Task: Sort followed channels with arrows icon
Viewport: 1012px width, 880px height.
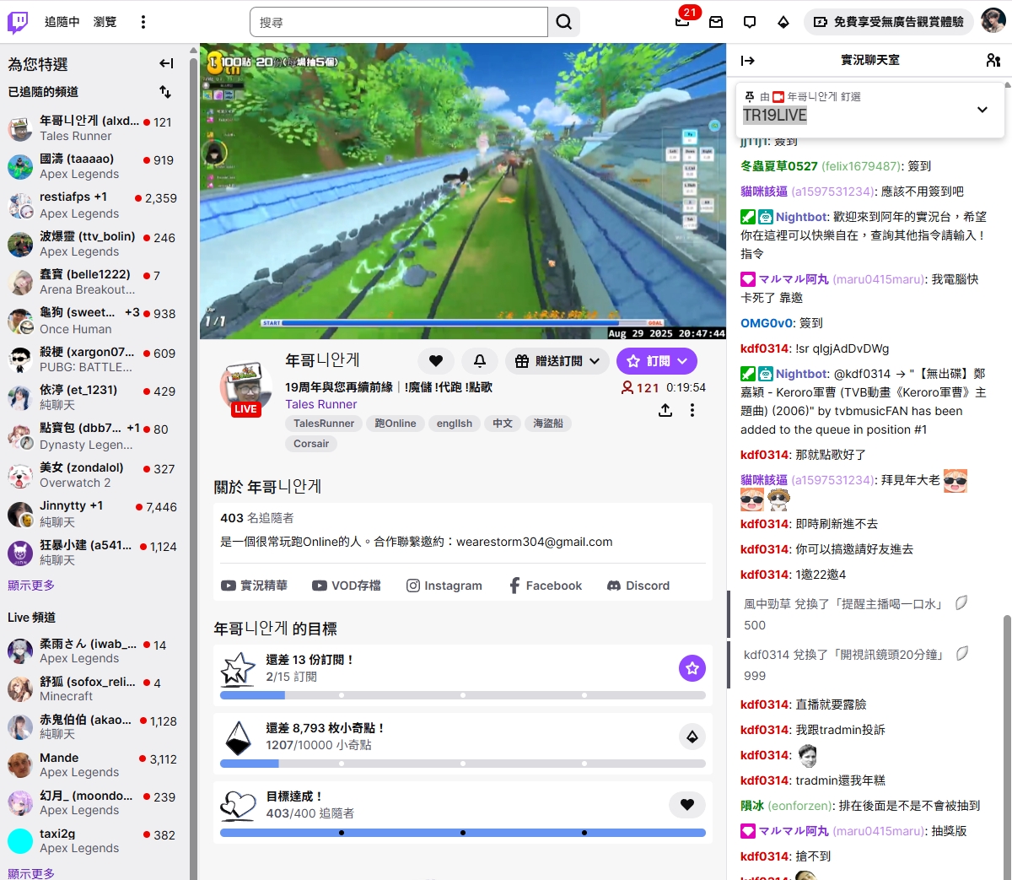Action: (x=165, y=92)
